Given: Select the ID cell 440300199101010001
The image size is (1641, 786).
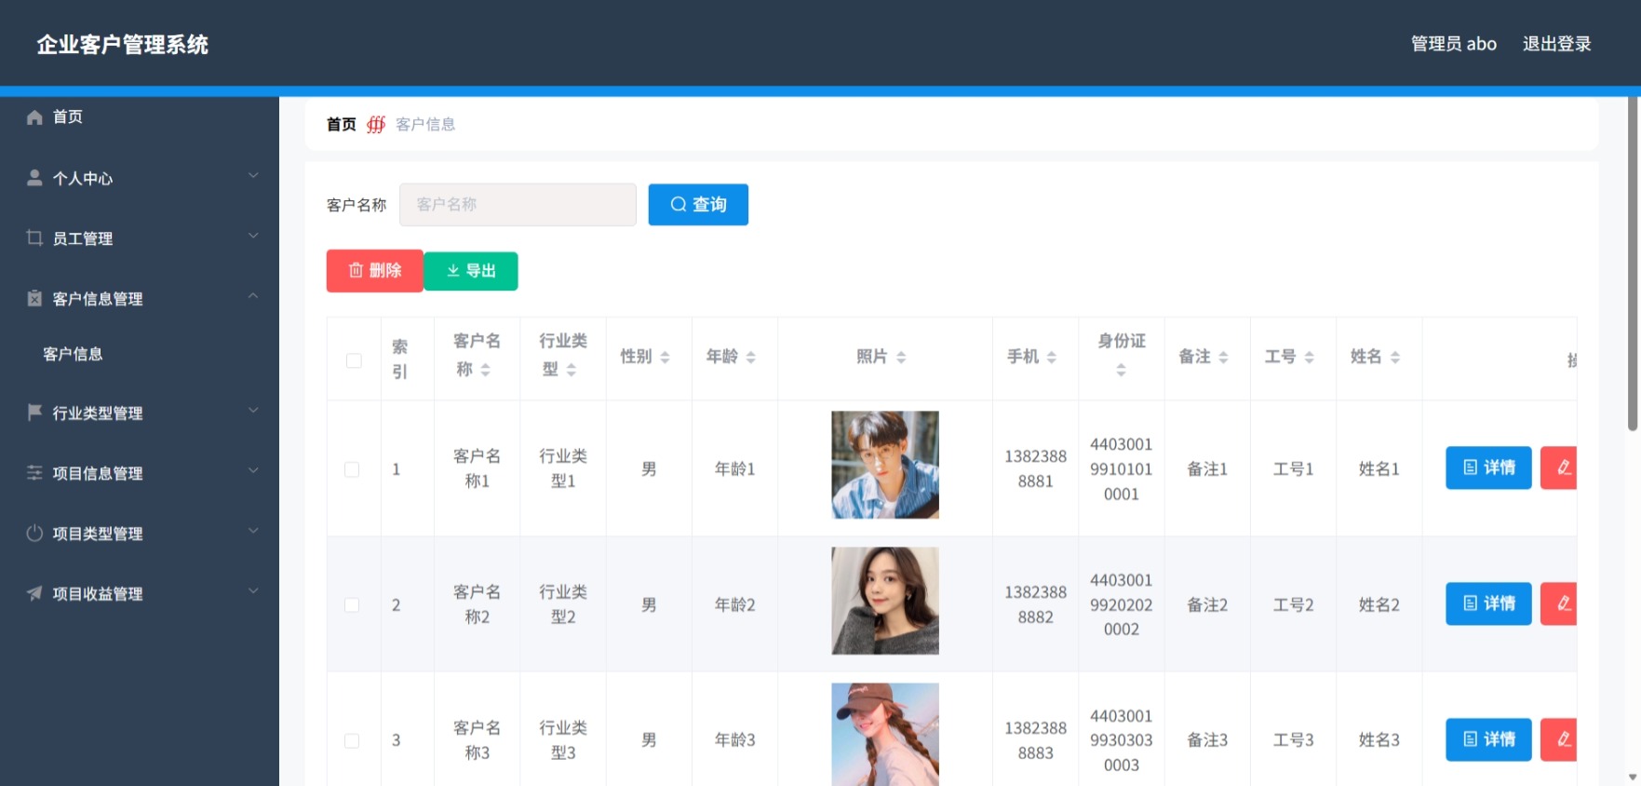Looking at the screenshot, I should pyautogui.click(x=1122, y=469).
